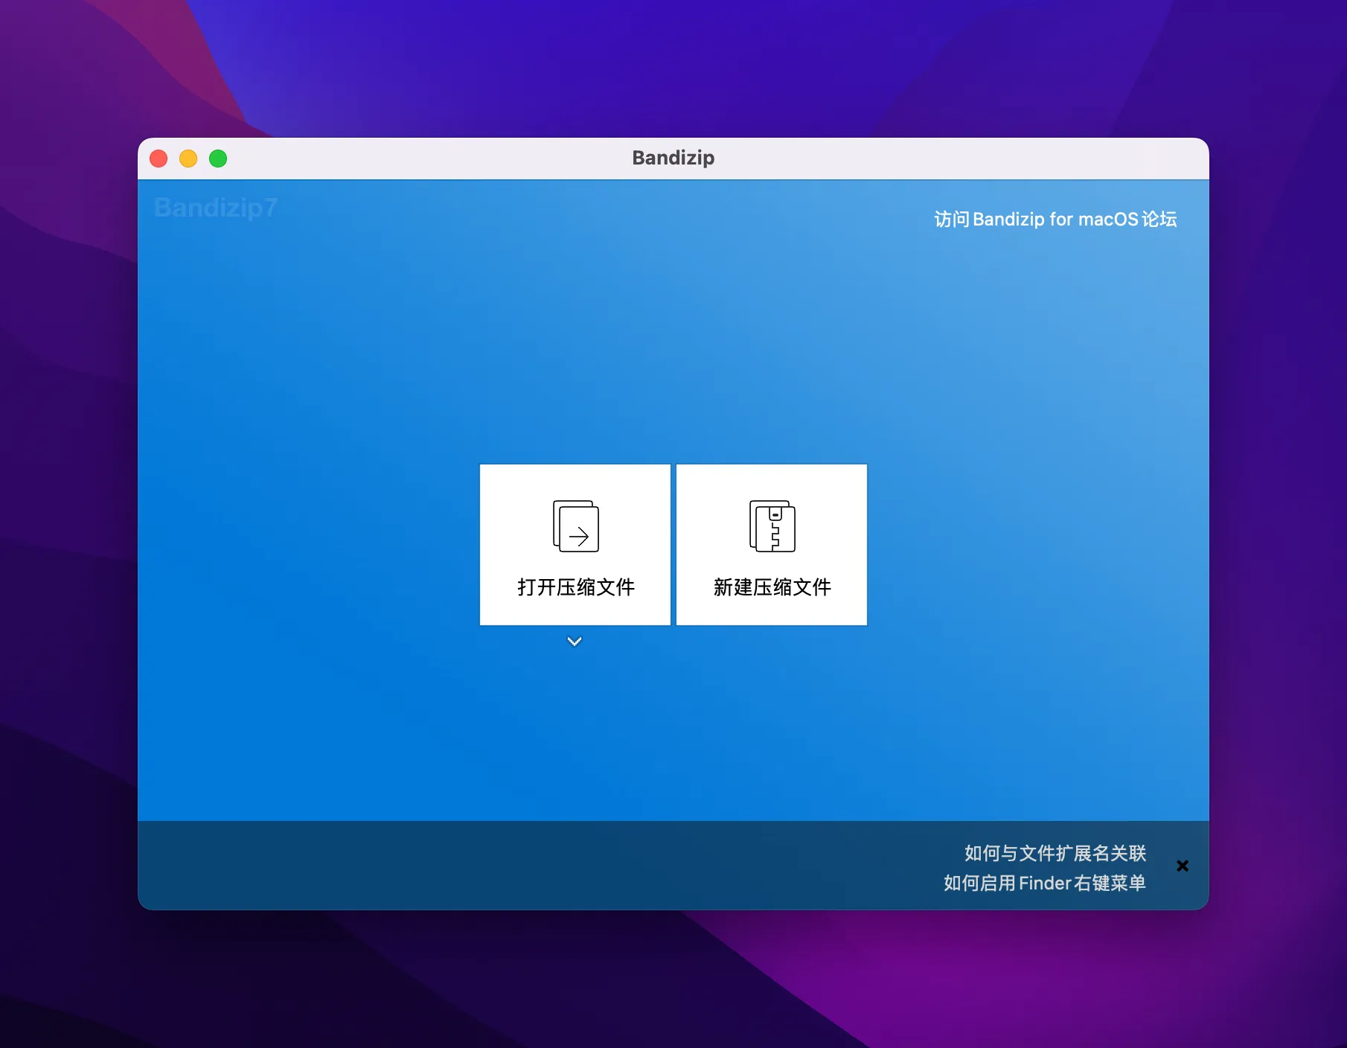
Task: Zoom the window with the green button
Action: pos(218,159)
